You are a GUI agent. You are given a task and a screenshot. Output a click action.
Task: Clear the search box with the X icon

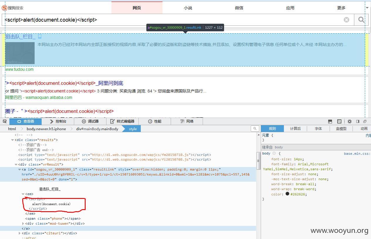point(346,20)
